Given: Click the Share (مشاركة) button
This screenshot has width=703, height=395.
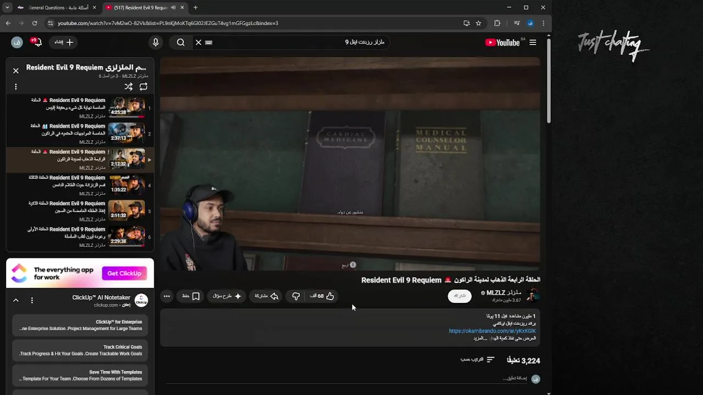Looking at the screenshot, I should pos(266,296).
